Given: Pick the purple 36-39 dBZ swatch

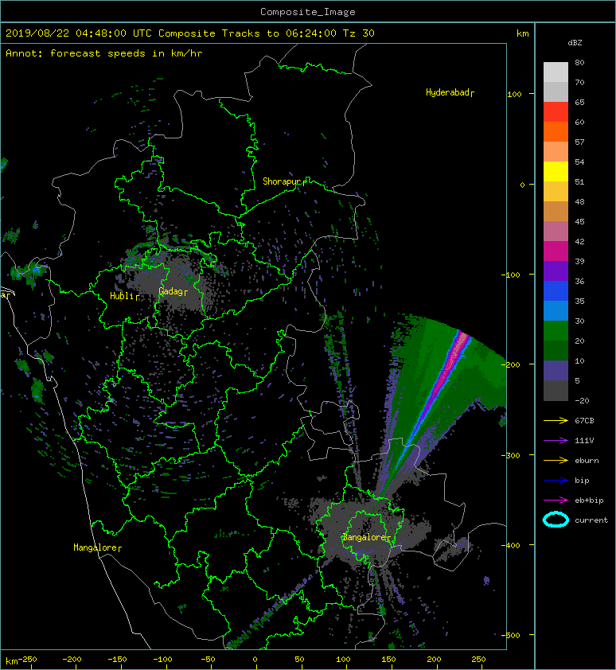Looking at the screenshot, I should click(x=556, y=271).
